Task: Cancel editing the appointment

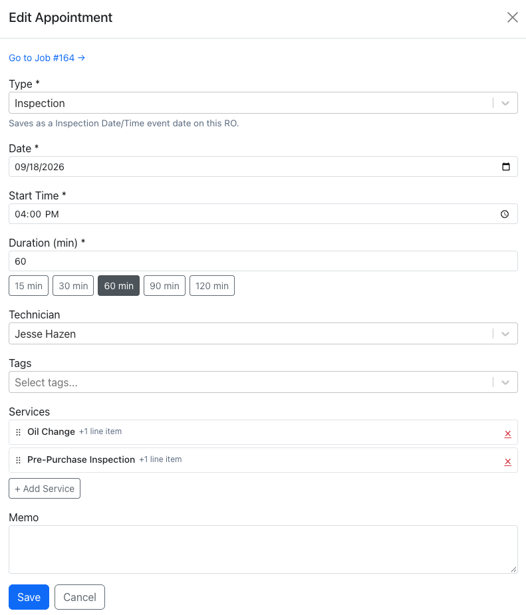Action: 80,597
